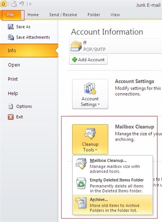Click the recycle bin icon
The image size is (162, 222).
pos(81,183)
